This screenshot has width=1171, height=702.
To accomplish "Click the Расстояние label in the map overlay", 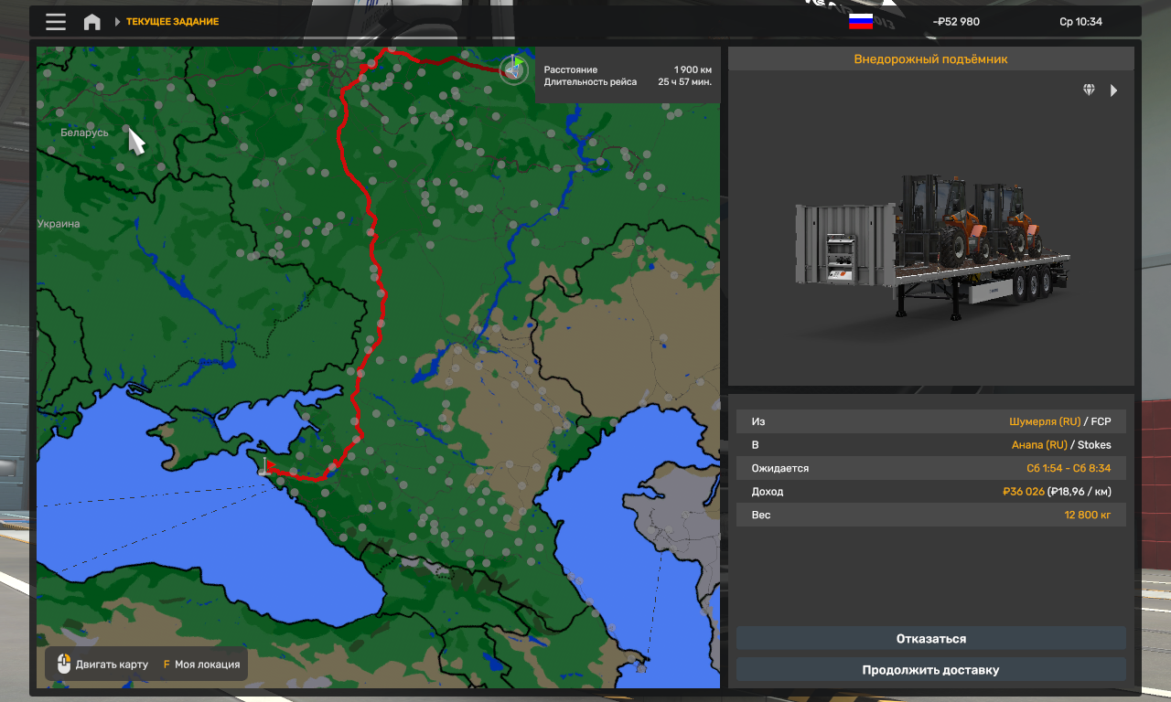I will (571, 69).
